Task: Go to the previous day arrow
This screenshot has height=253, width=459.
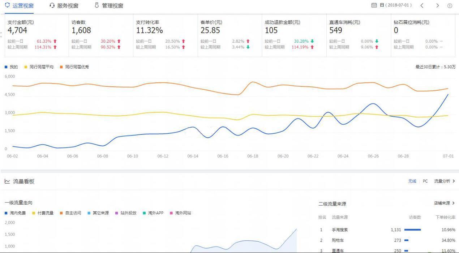Action: tap(422, 5)
